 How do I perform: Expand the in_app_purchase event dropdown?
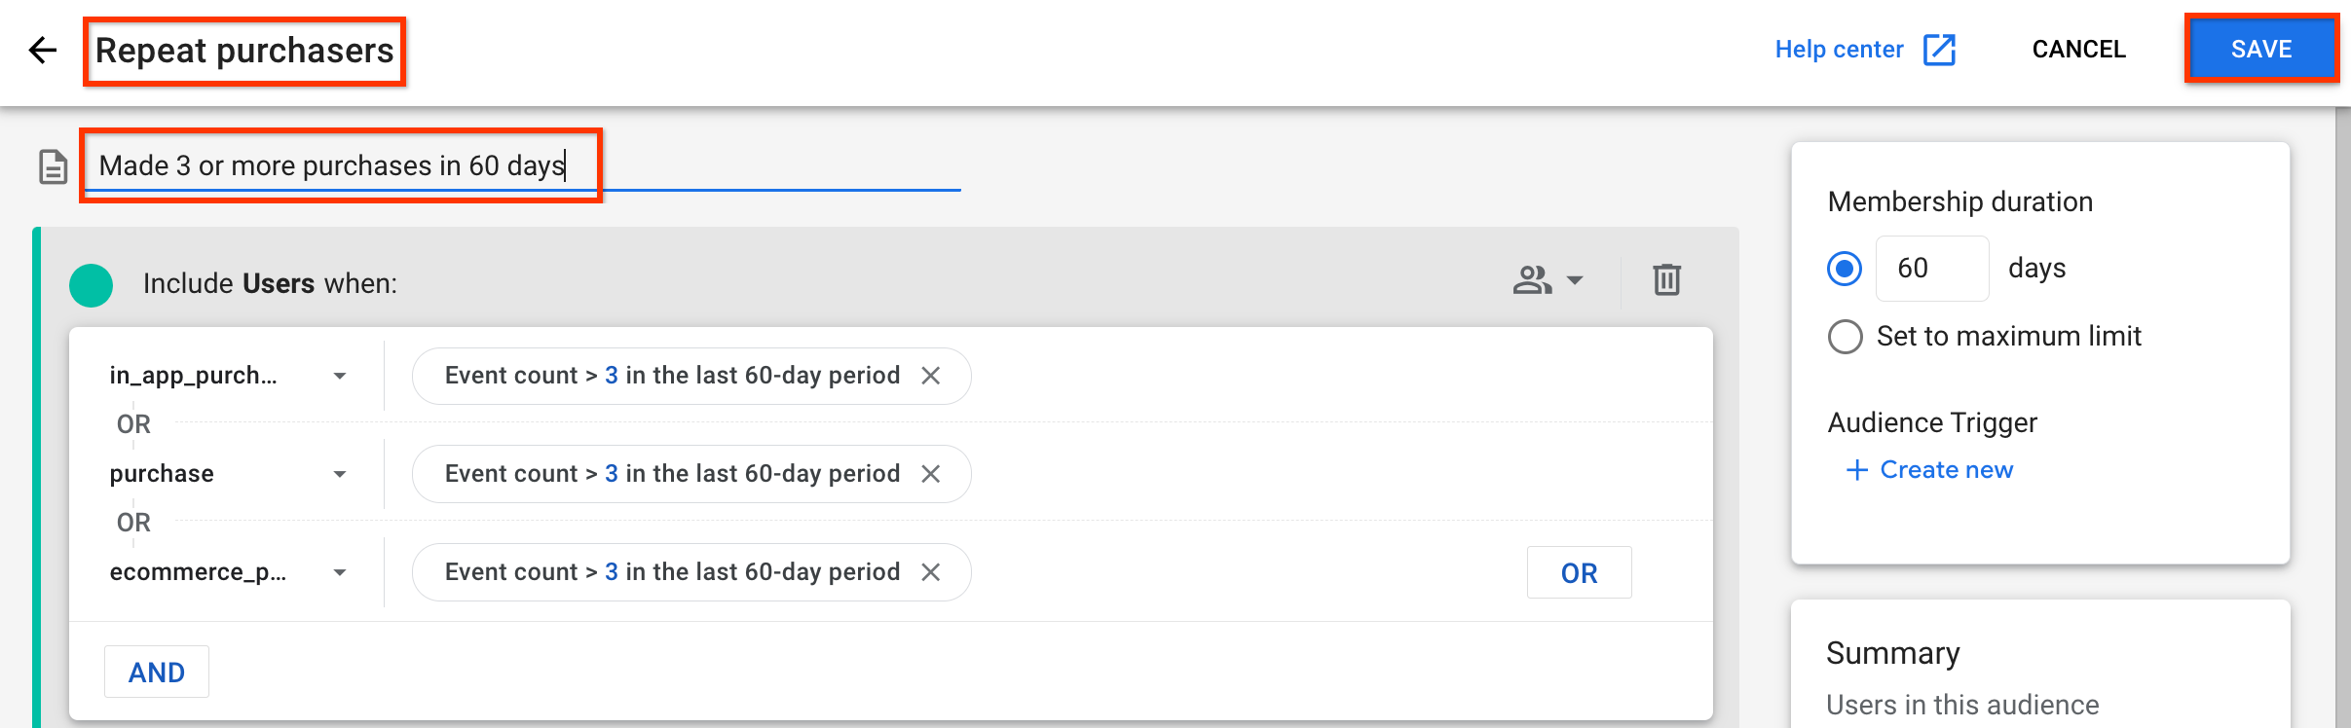tap(339, 376)
